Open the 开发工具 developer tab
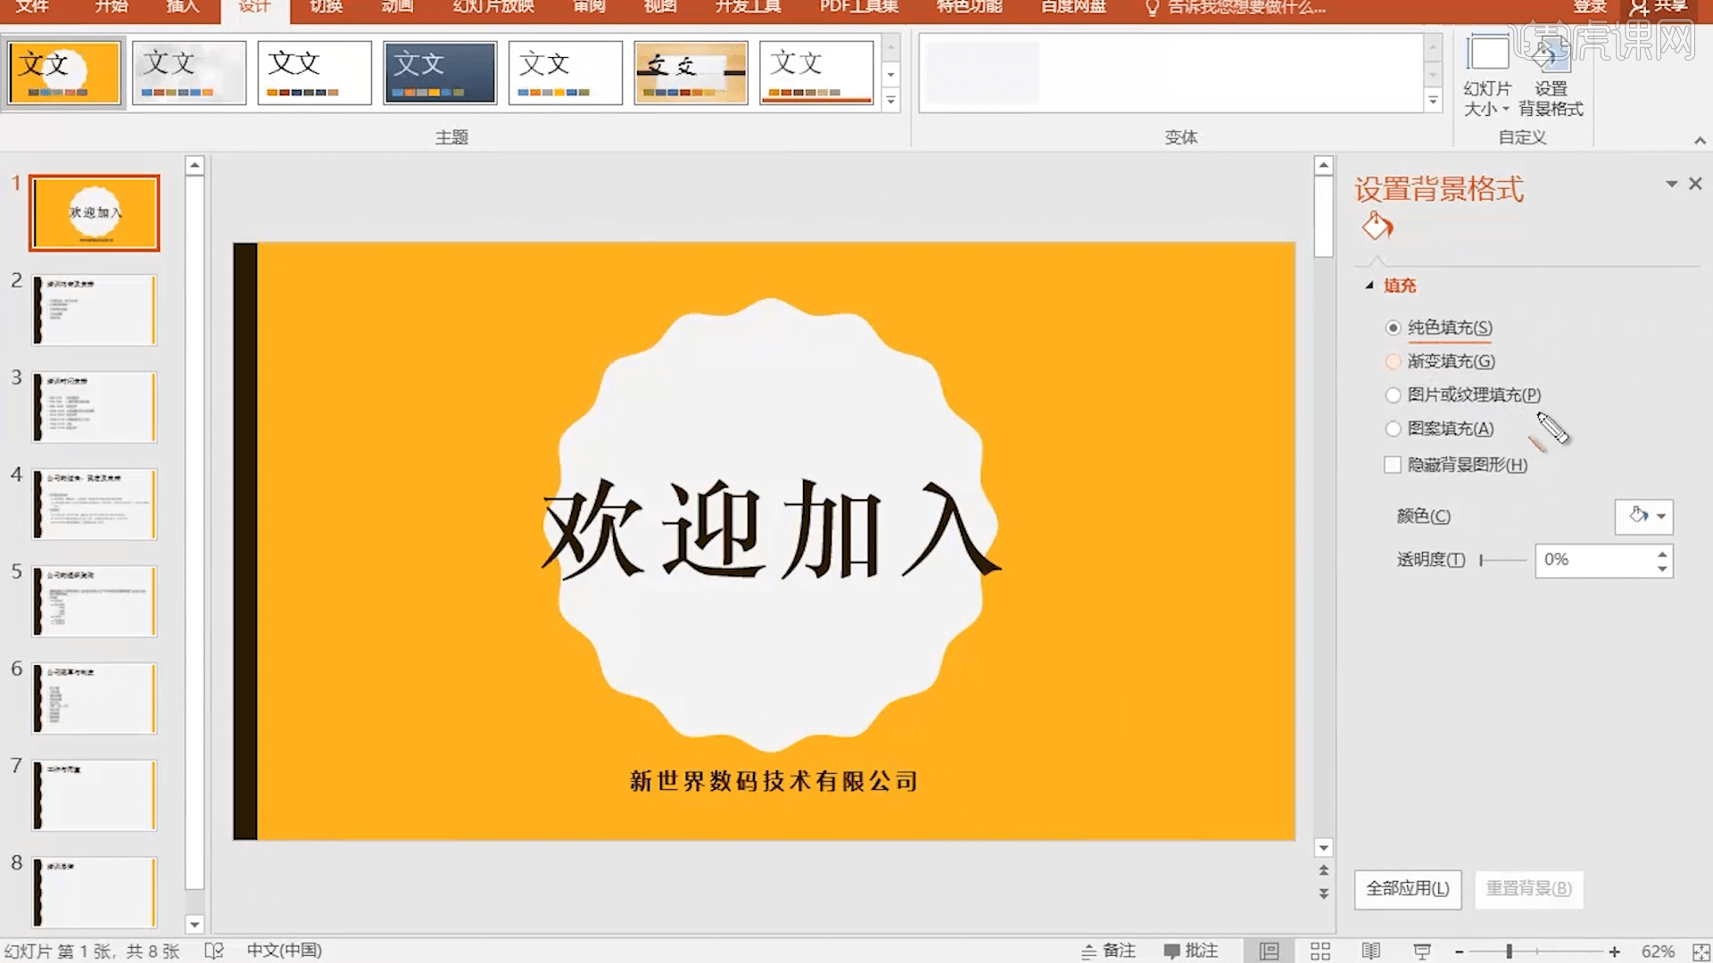The width and height of the screenshot is (1713, 963). point(748,7)
